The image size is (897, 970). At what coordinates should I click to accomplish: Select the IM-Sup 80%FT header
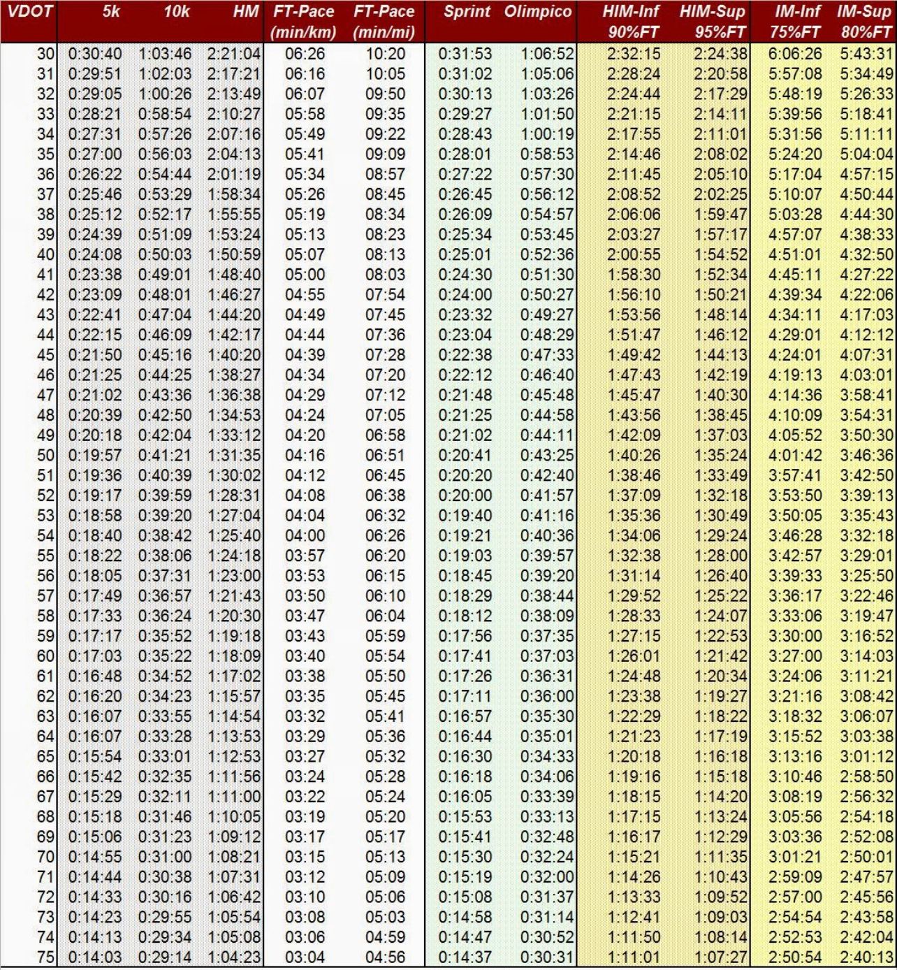[x=864, y=22]
